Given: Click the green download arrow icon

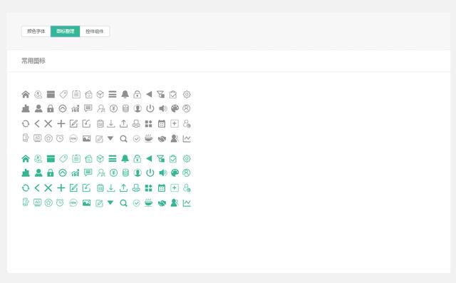Looking at the screenshot, I should pyautogui.click(x=111, y=188).
